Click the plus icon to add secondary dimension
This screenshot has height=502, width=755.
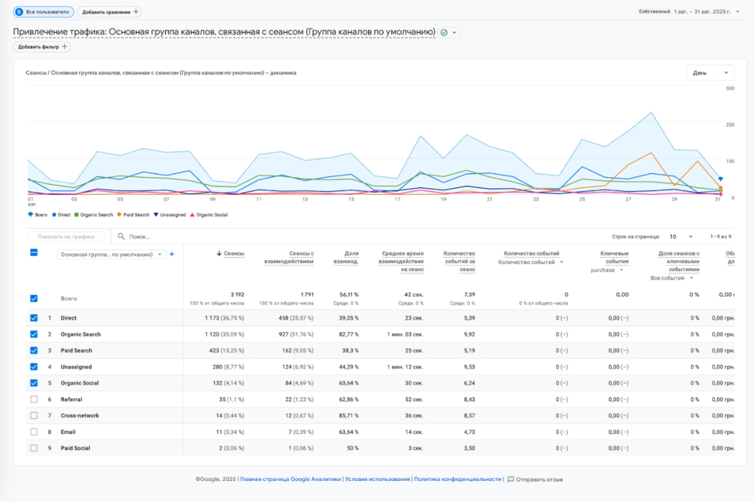coord(172,254)
